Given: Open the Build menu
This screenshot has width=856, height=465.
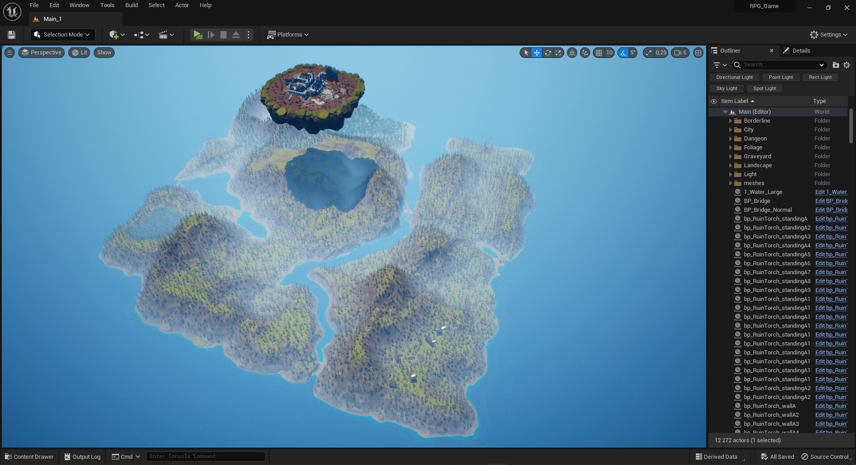Looking at the screenshot, I should pos(131,5).
